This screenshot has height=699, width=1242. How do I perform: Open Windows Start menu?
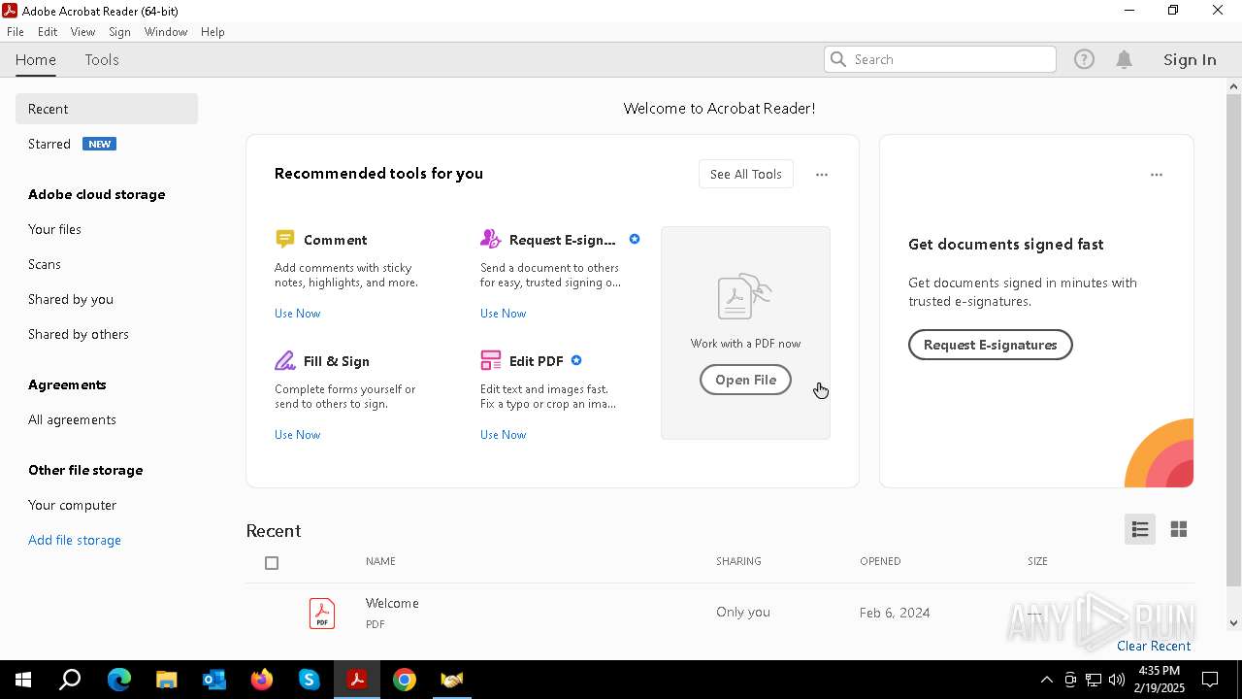pos(23,680)
